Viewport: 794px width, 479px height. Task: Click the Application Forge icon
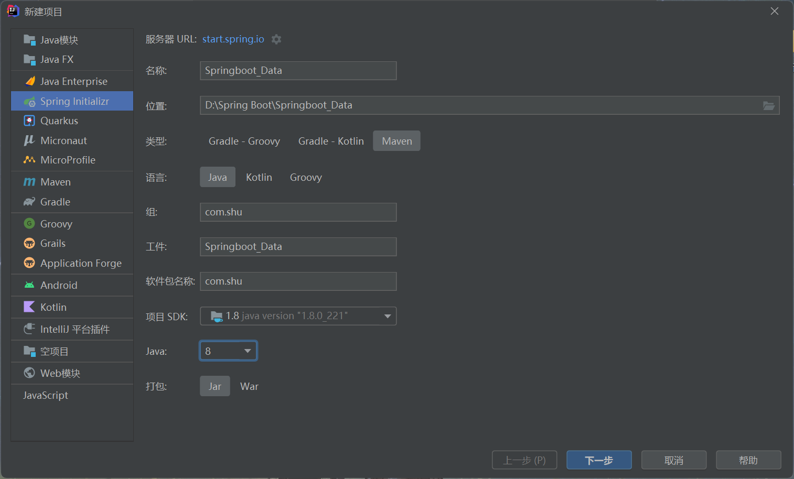29,263
